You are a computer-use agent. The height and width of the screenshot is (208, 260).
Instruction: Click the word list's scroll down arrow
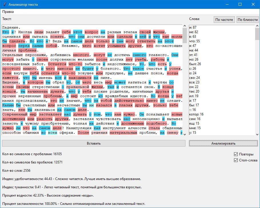click(x=257, y=134)
